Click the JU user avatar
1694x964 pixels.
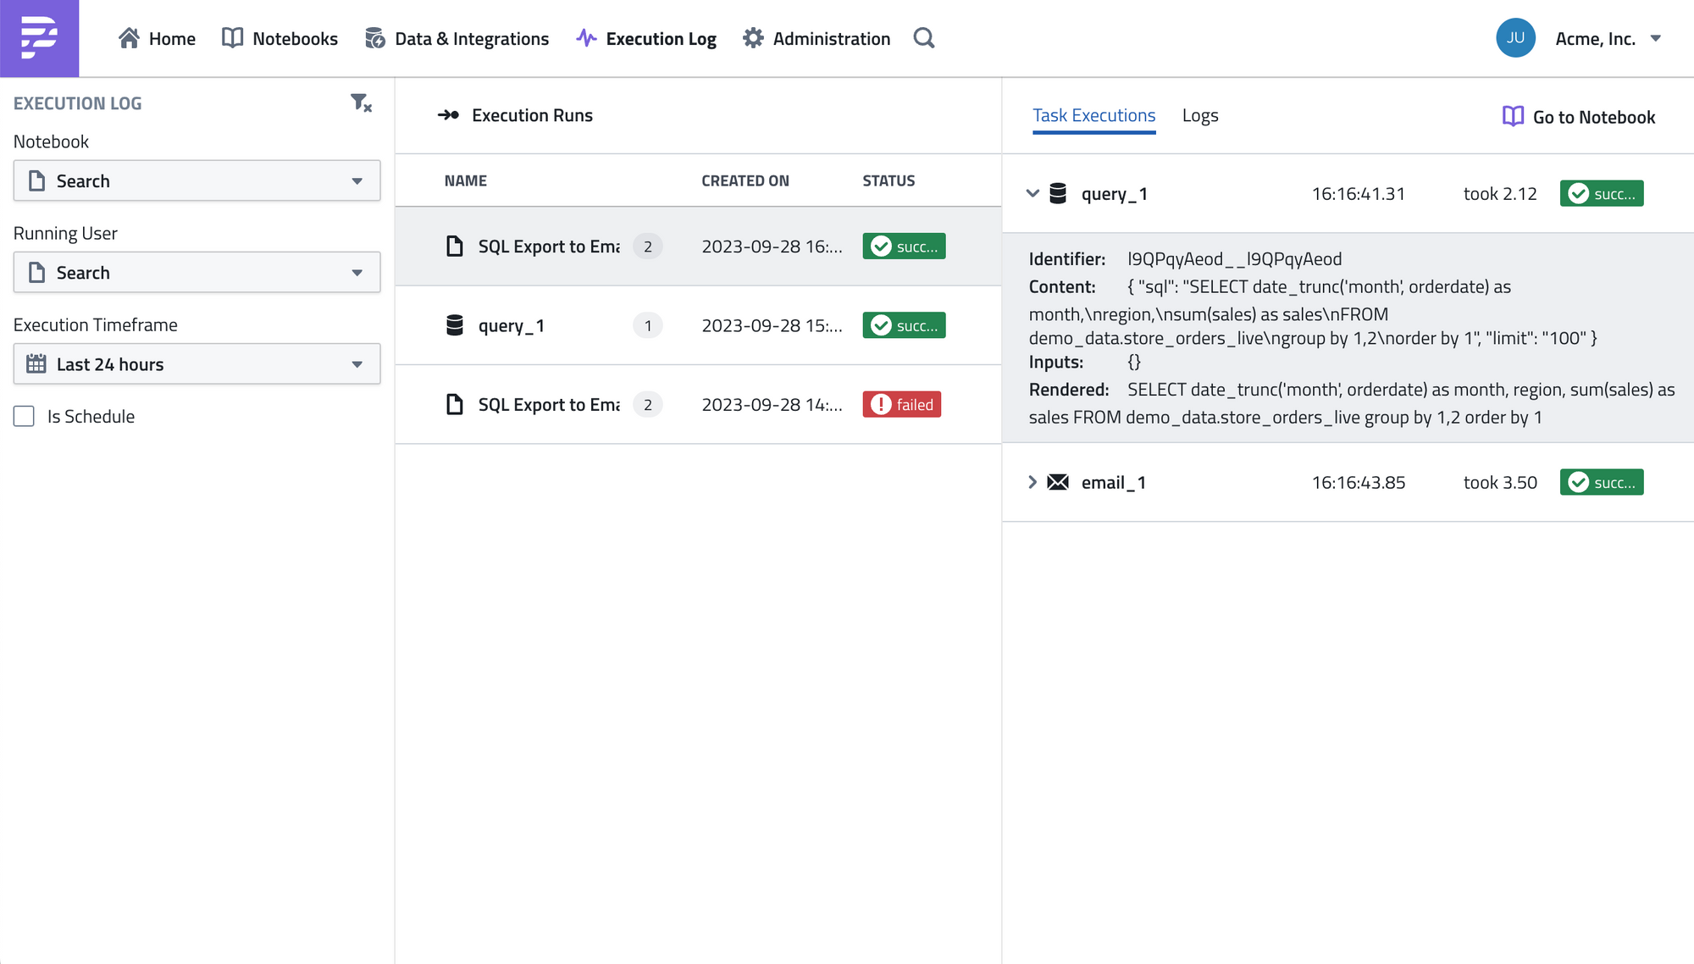click(1515, 38)
